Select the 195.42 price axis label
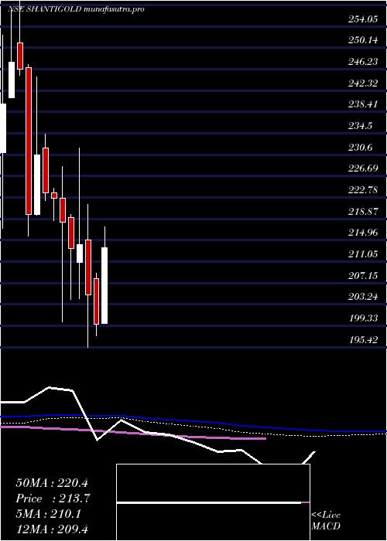This screenshot has height=541, width=387. tap(363, 340)
